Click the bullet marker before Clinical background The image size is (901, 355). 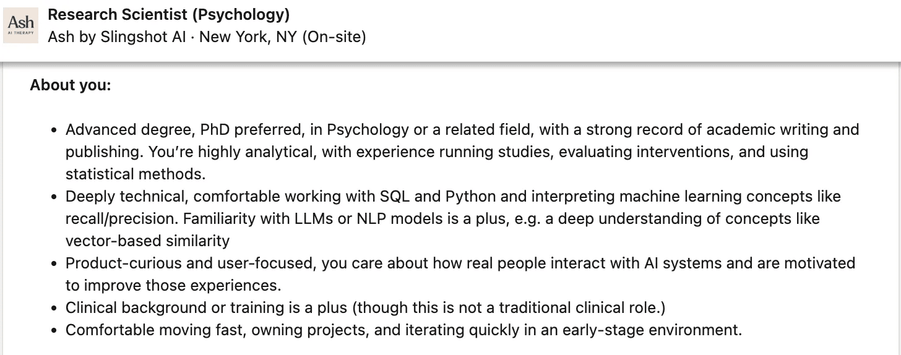click(54, 308)
